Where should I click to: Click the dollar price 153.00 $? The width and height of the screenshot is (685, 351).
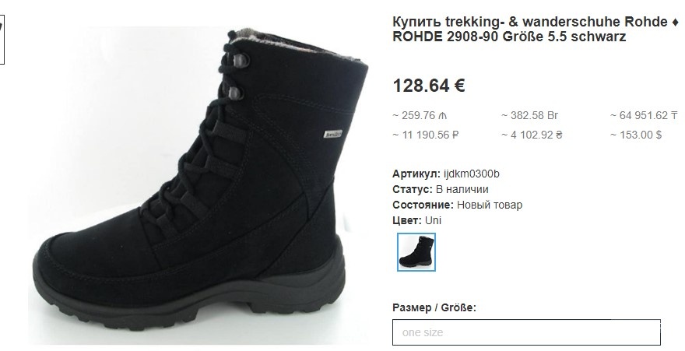636,135
